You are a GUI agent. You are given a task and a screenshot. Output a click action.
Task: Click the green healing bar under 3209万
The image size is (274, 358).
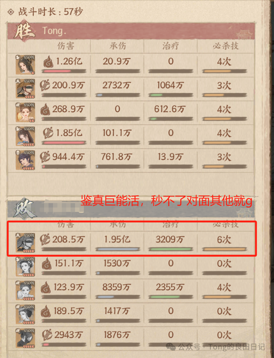[x=170, y=249]
